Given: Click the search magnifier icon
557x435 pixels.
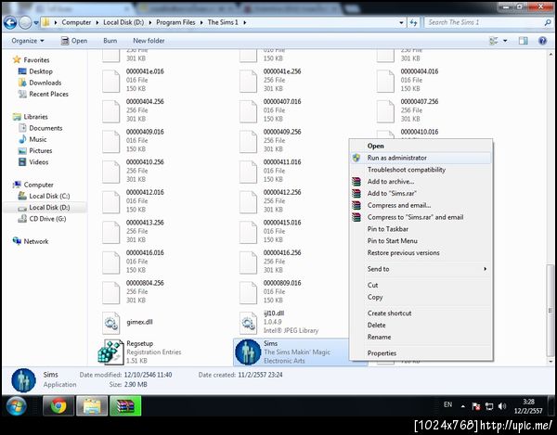Looking at the screenshot, I should point(548,22).
